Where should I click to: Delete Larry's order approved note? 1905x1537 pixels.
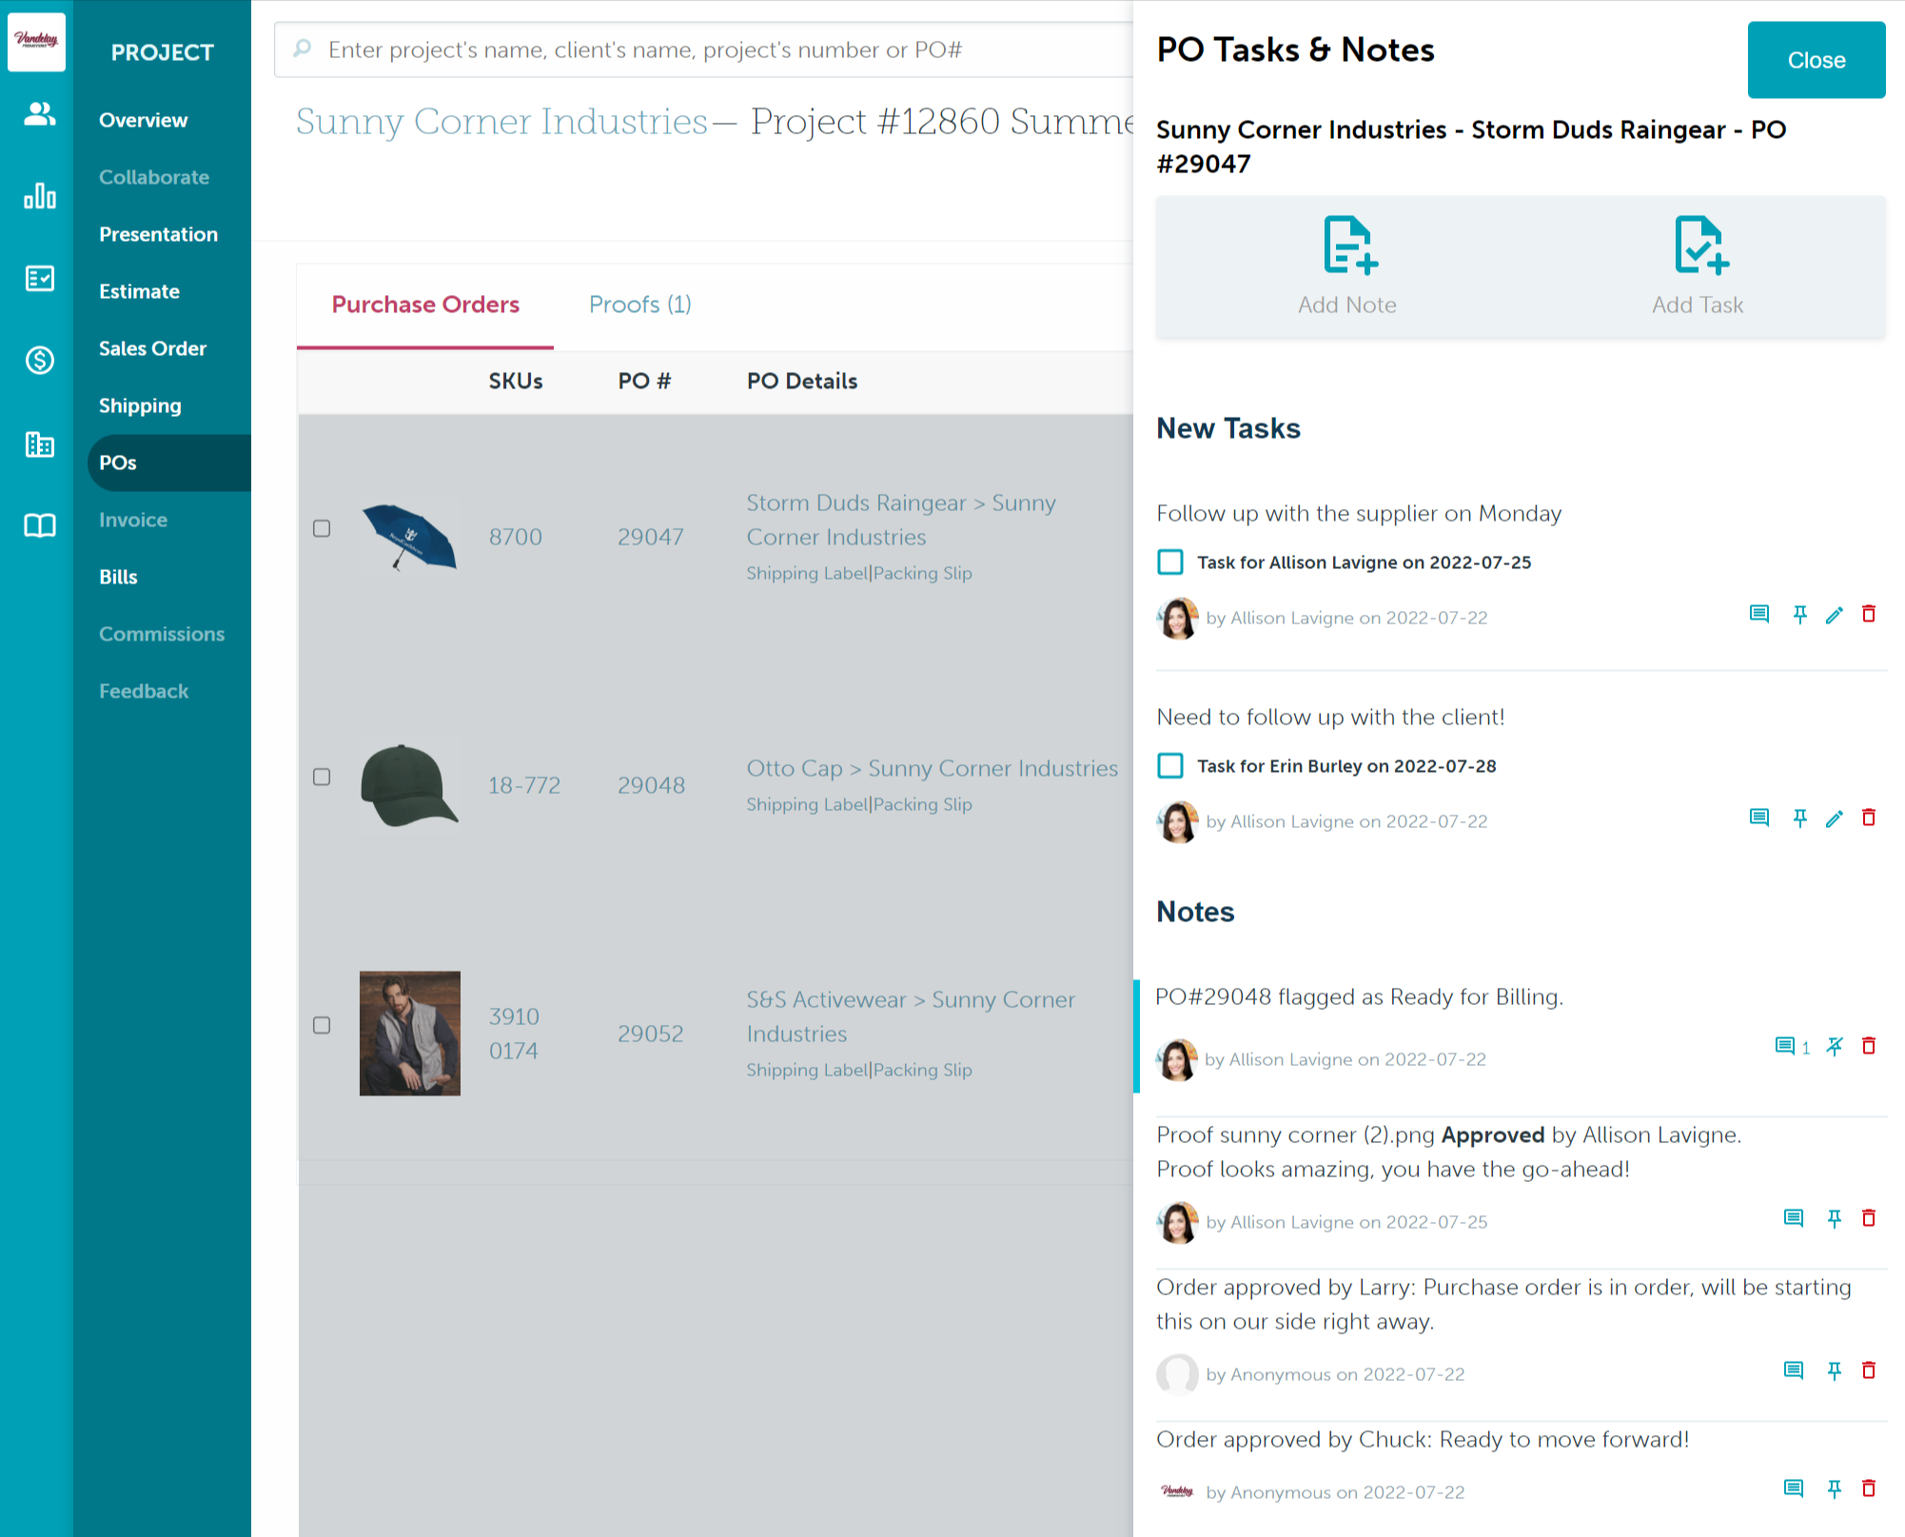(1869, 1370)
